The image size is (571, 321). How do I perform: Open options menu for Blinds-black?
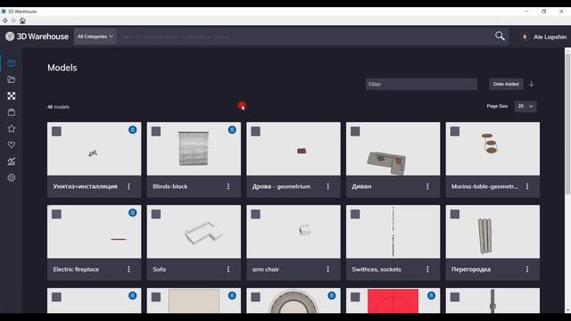[x=228, y=186]
